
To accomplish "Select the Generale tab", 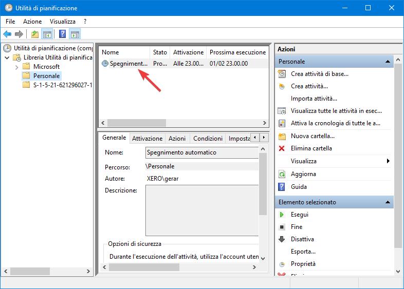I will (114, 138).
